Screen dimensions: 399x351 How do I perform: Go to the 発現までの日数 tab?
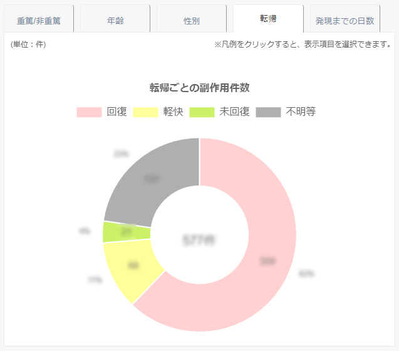tap(345, 20)
